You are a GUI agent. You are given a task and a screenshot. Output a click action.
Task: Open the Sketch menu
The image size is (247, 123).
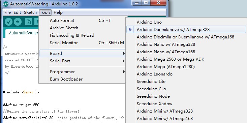[30, 12]
